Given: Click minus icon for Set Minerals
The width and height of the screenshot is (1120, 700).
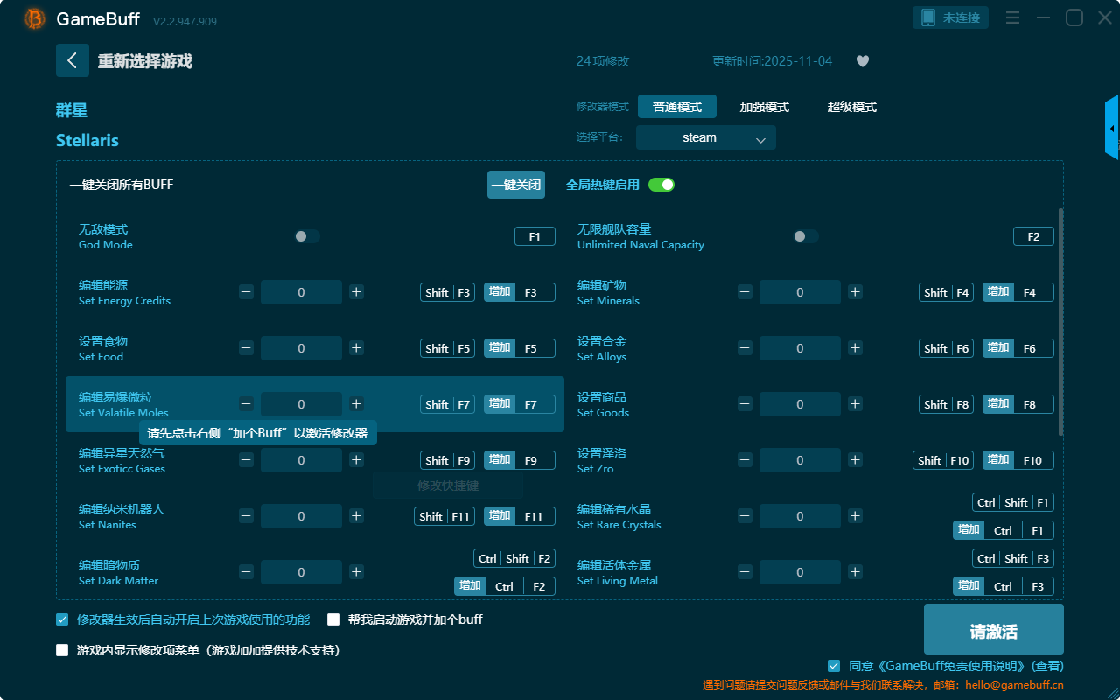Looking at the screenshot, I should click(745, 292).
